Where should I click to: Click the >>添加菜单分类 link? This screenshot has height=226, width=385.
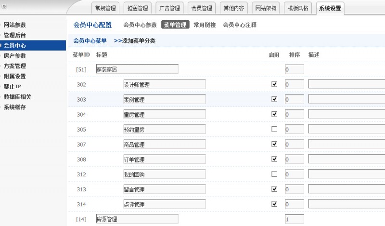tap(134, 41)
